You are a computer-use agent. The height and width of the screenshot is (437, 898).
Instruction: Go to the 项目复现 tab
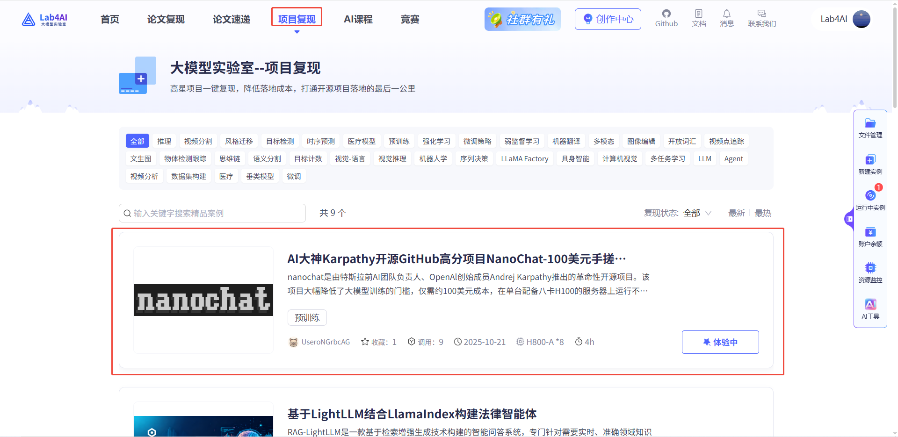(x=297, y=19)
